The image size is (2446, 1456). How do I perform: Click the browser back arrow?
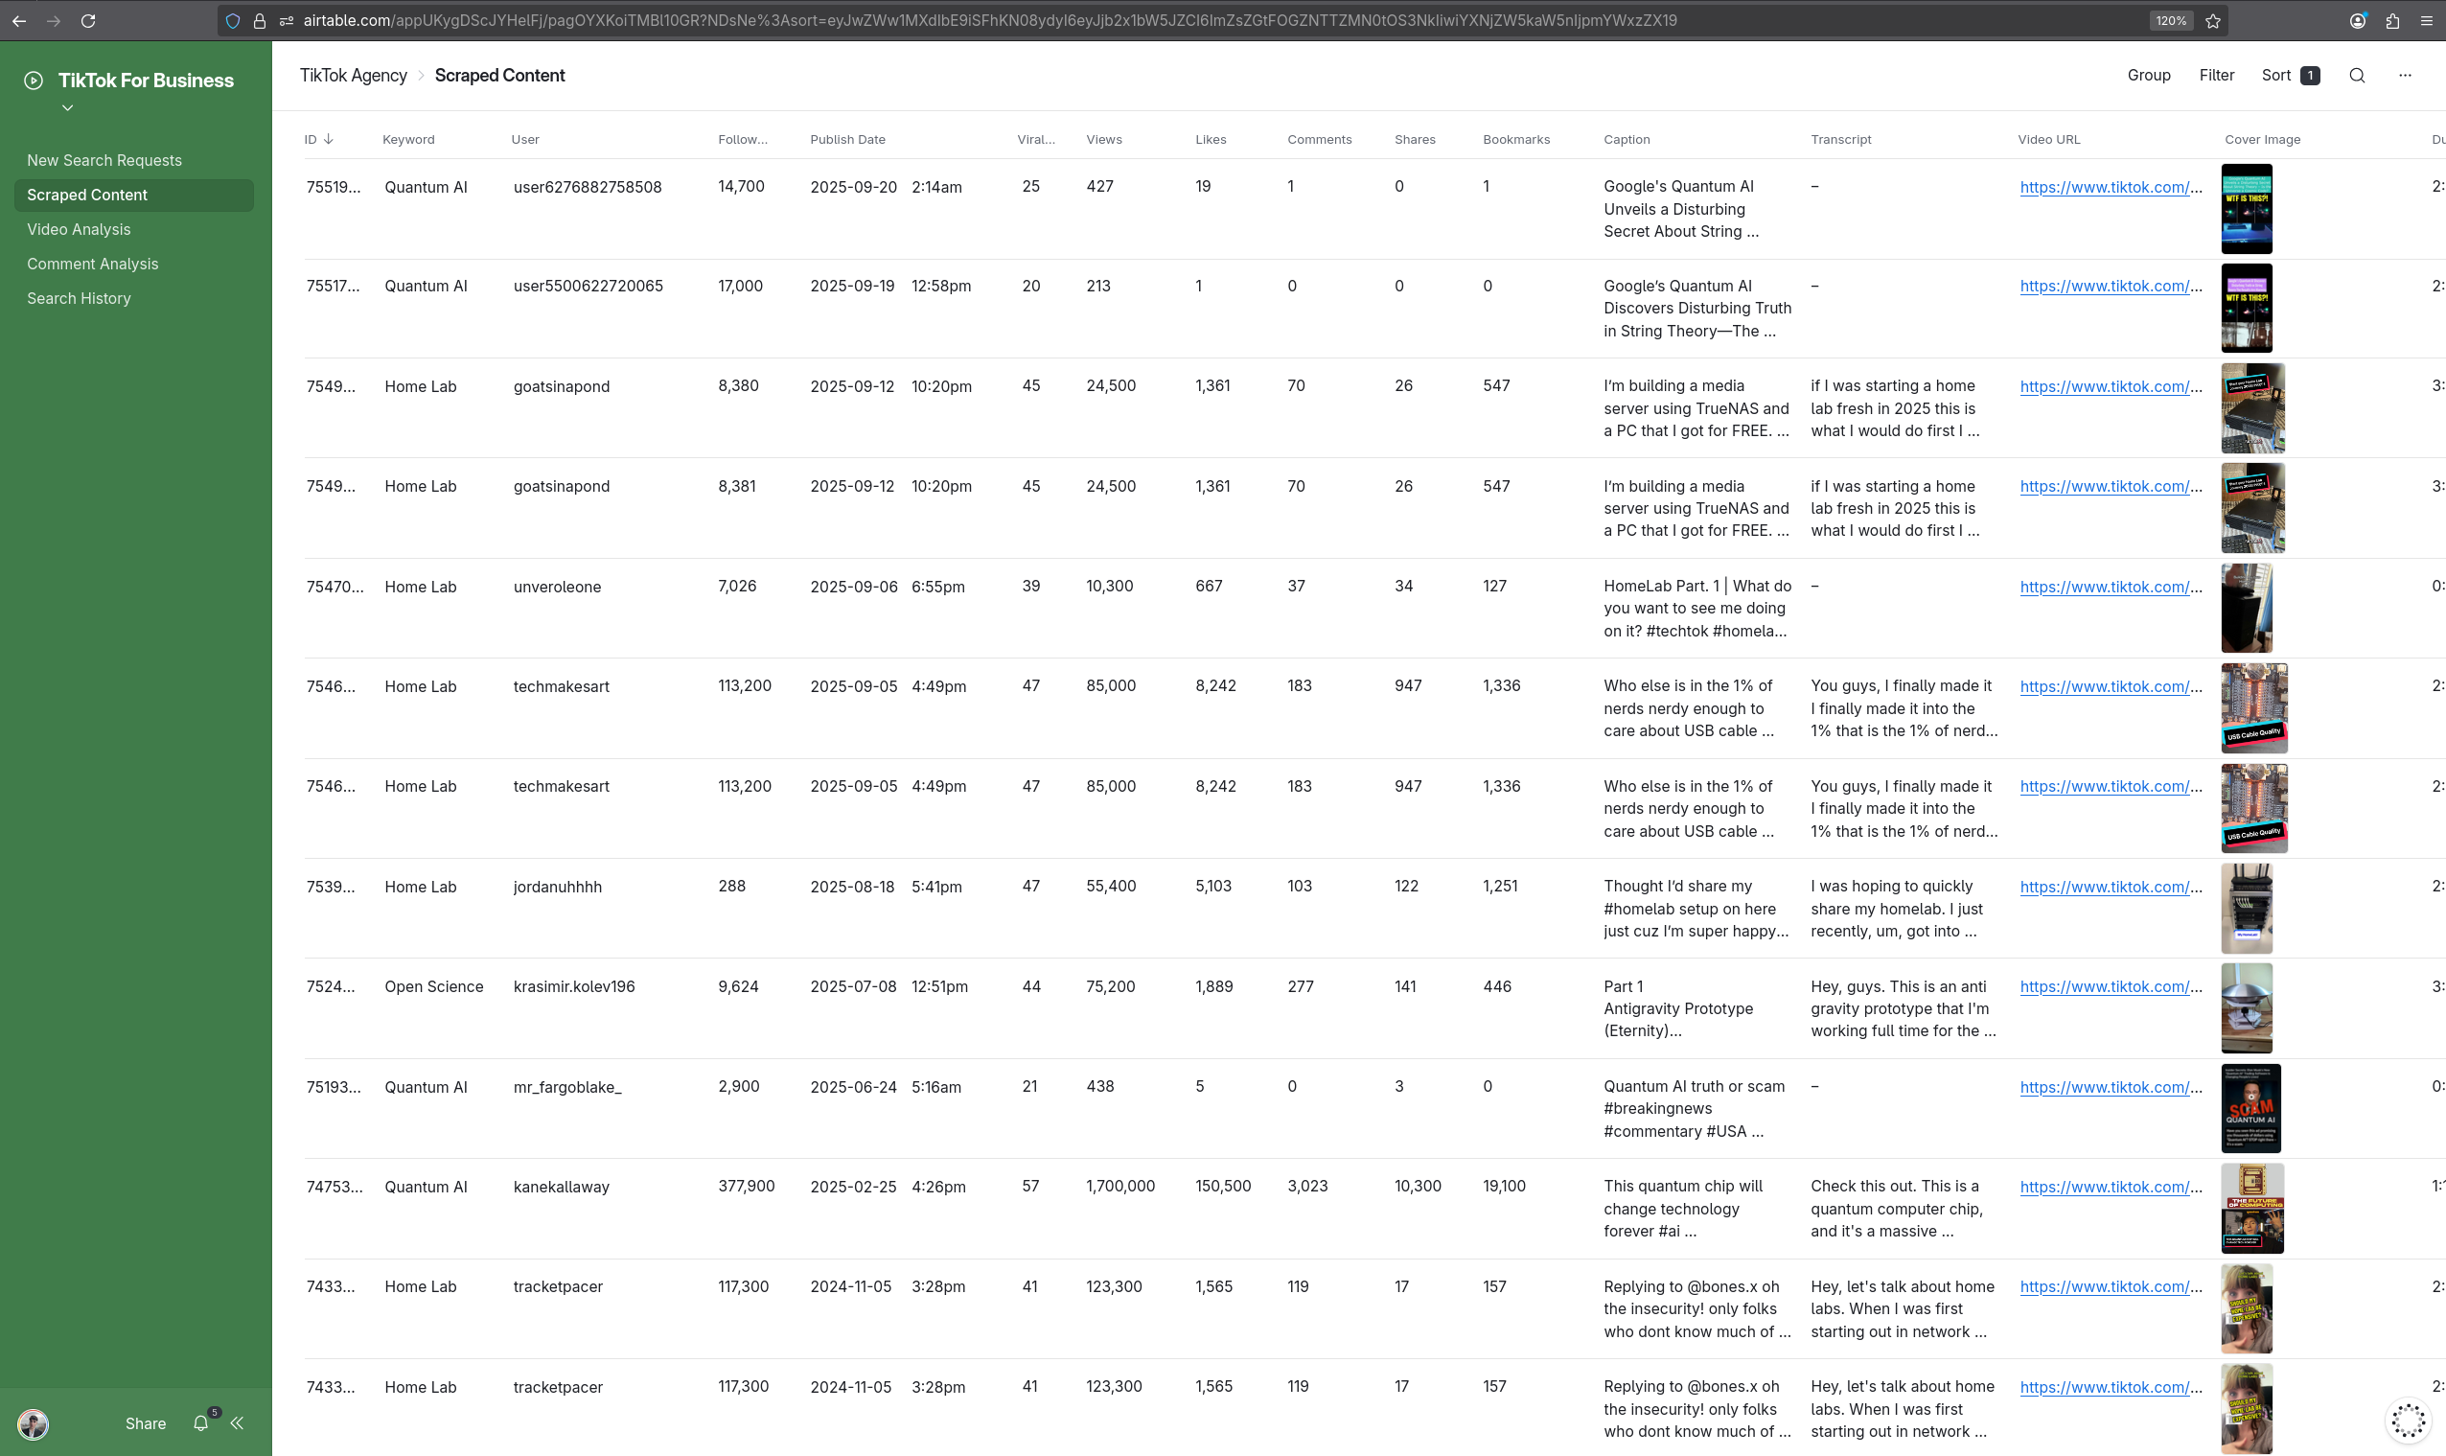18,20
